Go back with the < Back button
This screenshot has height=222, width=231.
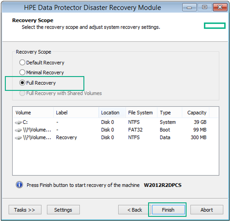click(135, 210)
